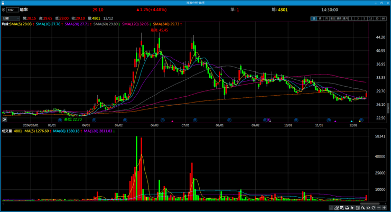Select the 日 daily period tab
The image size is (391, 212).
click(x=313, y=18)
